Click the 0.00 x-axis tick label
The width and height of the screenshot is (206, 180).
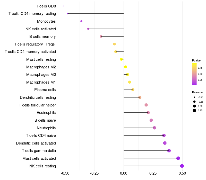point(124,173)
